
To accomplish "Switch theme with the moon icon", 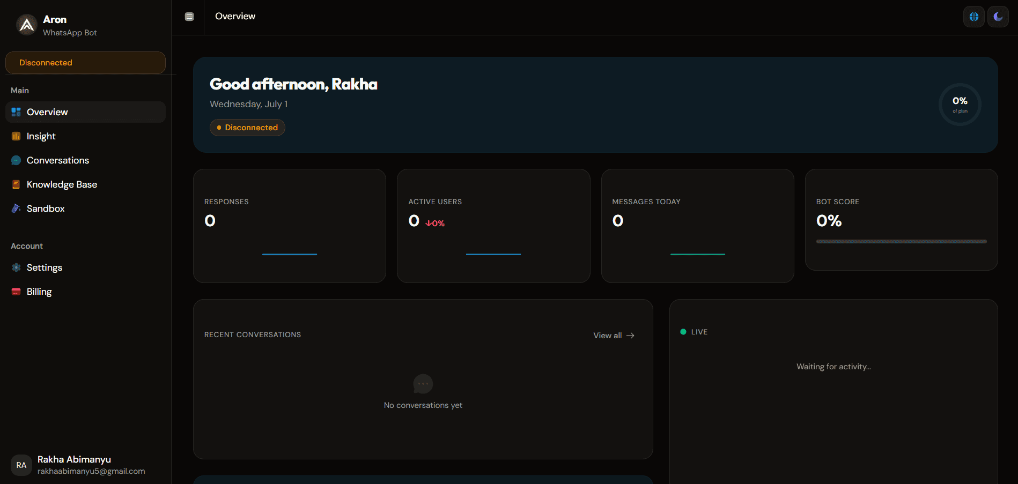I will 998,17.
